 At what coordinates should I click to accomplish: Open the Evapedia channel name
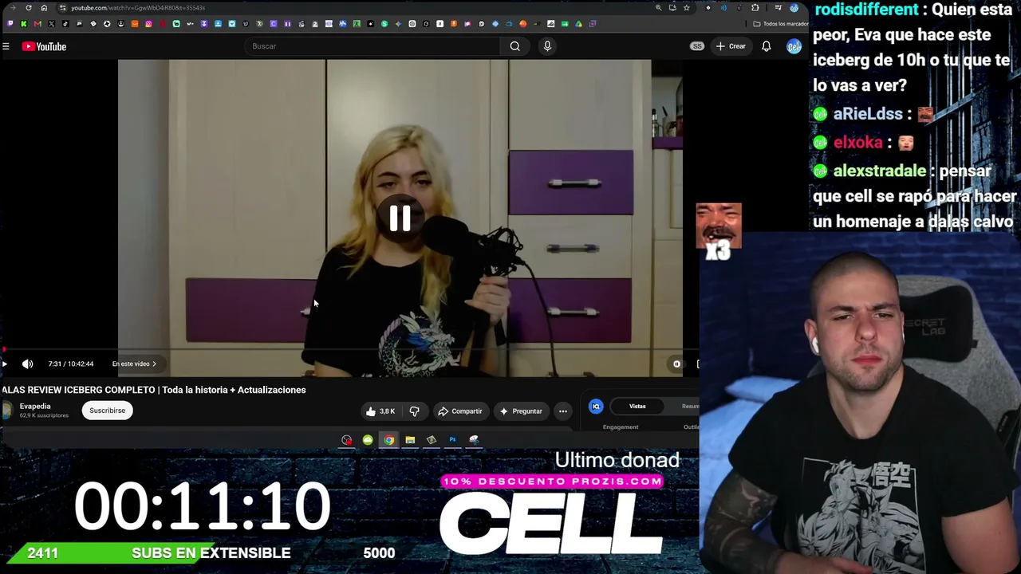point(35,407)
